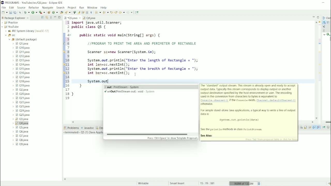The height and width of the screenshot is (186, 331).
Task: Click the editor horizontal scrollbar
Action: [x=193, y=122]
